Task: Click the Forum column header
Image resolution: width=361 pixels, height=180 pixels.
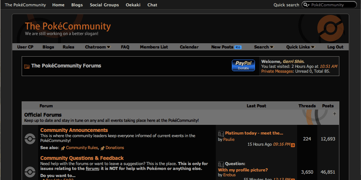Action: 46,106
